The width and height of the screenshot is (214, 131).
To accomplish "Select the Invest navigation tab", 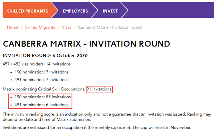I will (110, 11).
